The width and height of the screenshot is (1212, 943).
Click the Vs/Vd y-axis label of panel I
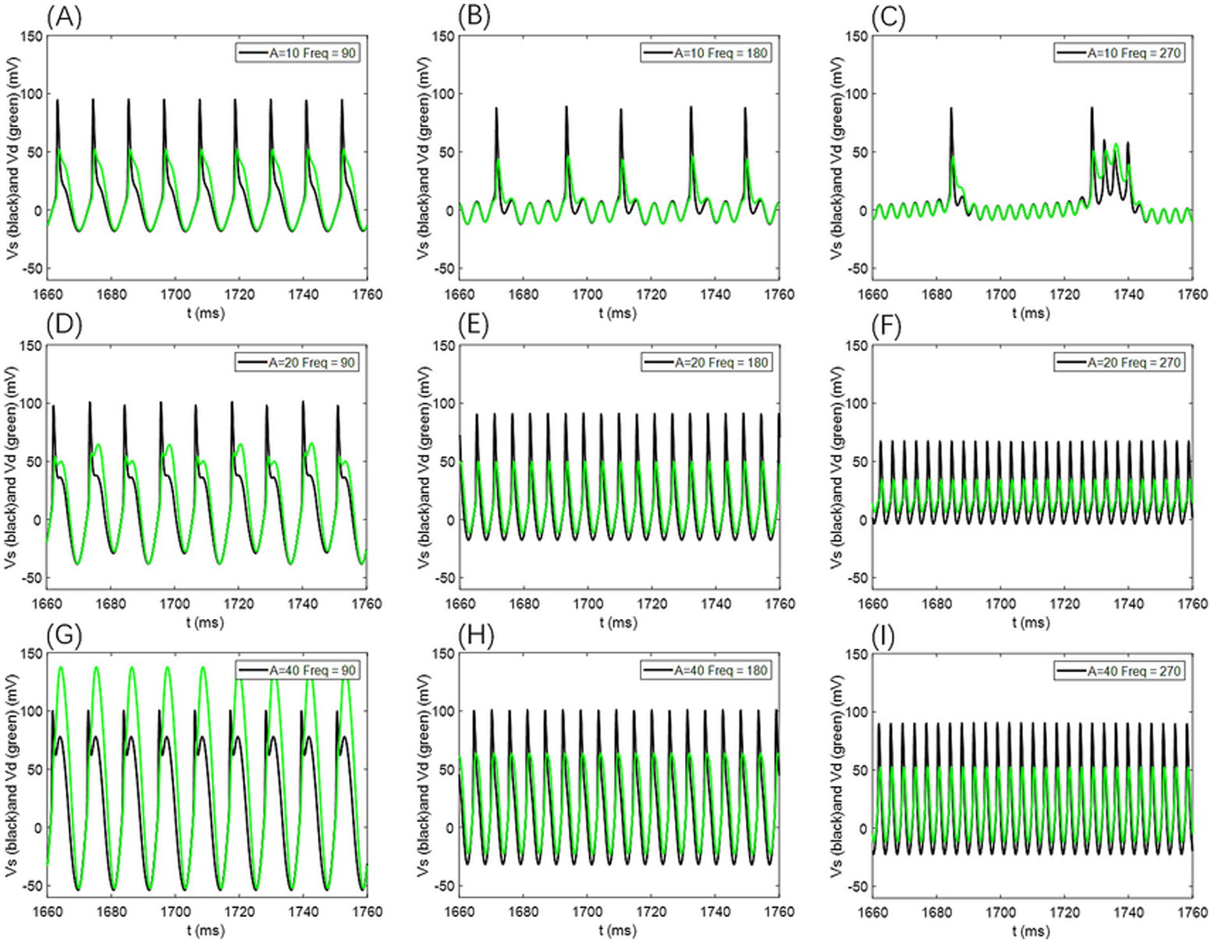(836, 776)
